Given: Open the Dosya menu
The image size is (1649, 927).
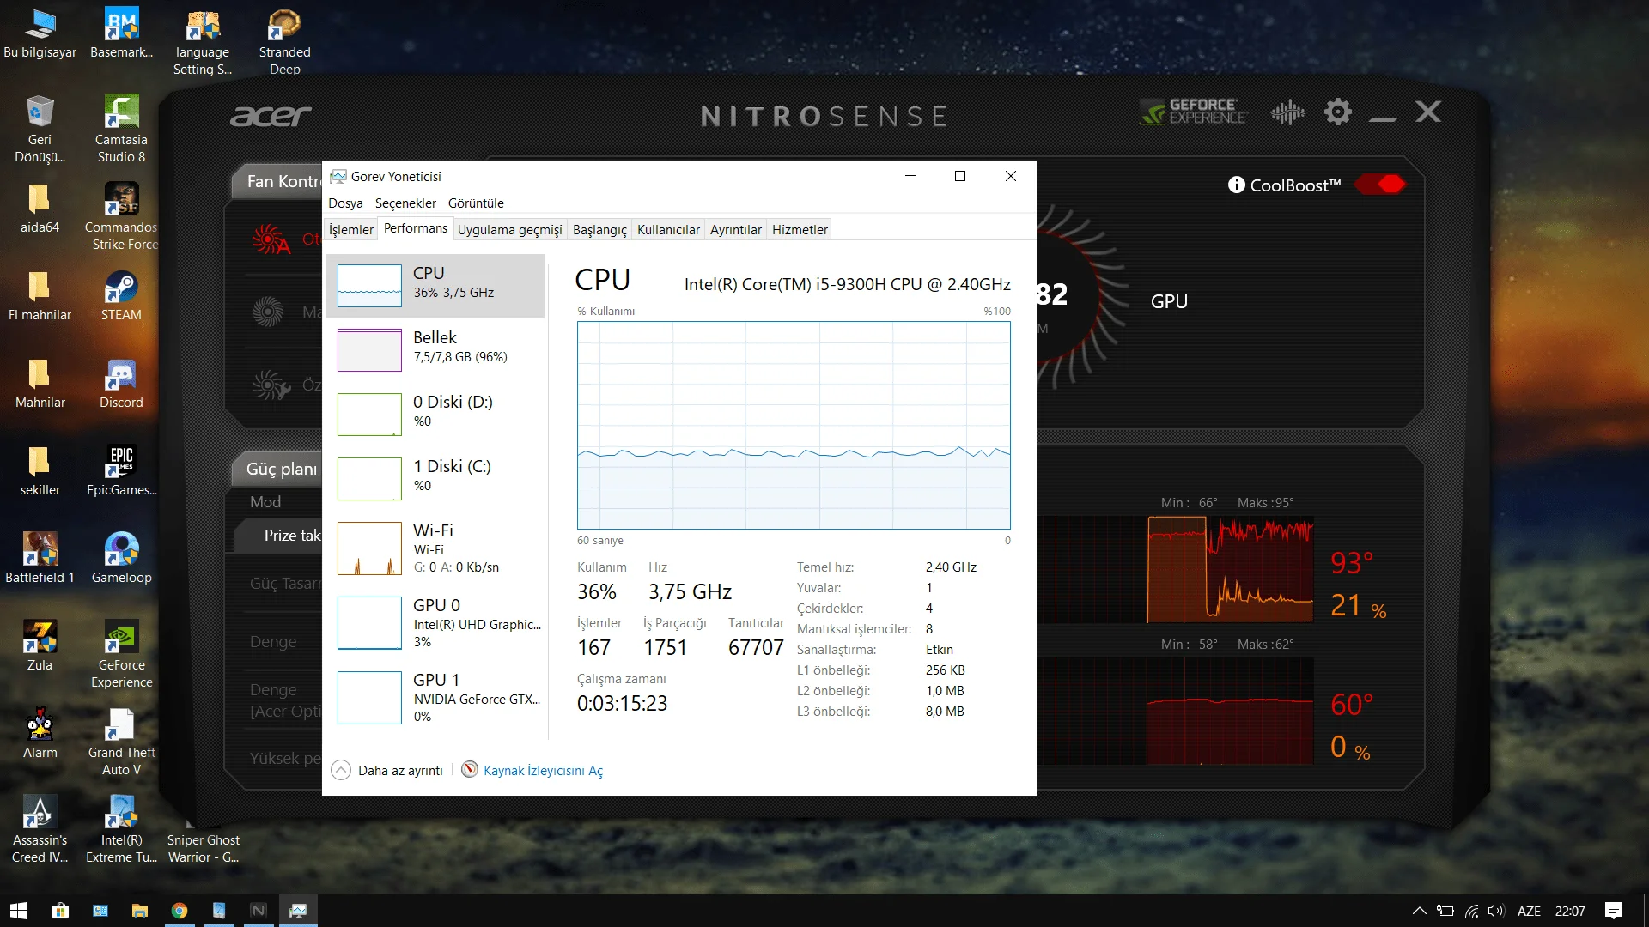Looking at the screenshot, I should pos(345,203).
